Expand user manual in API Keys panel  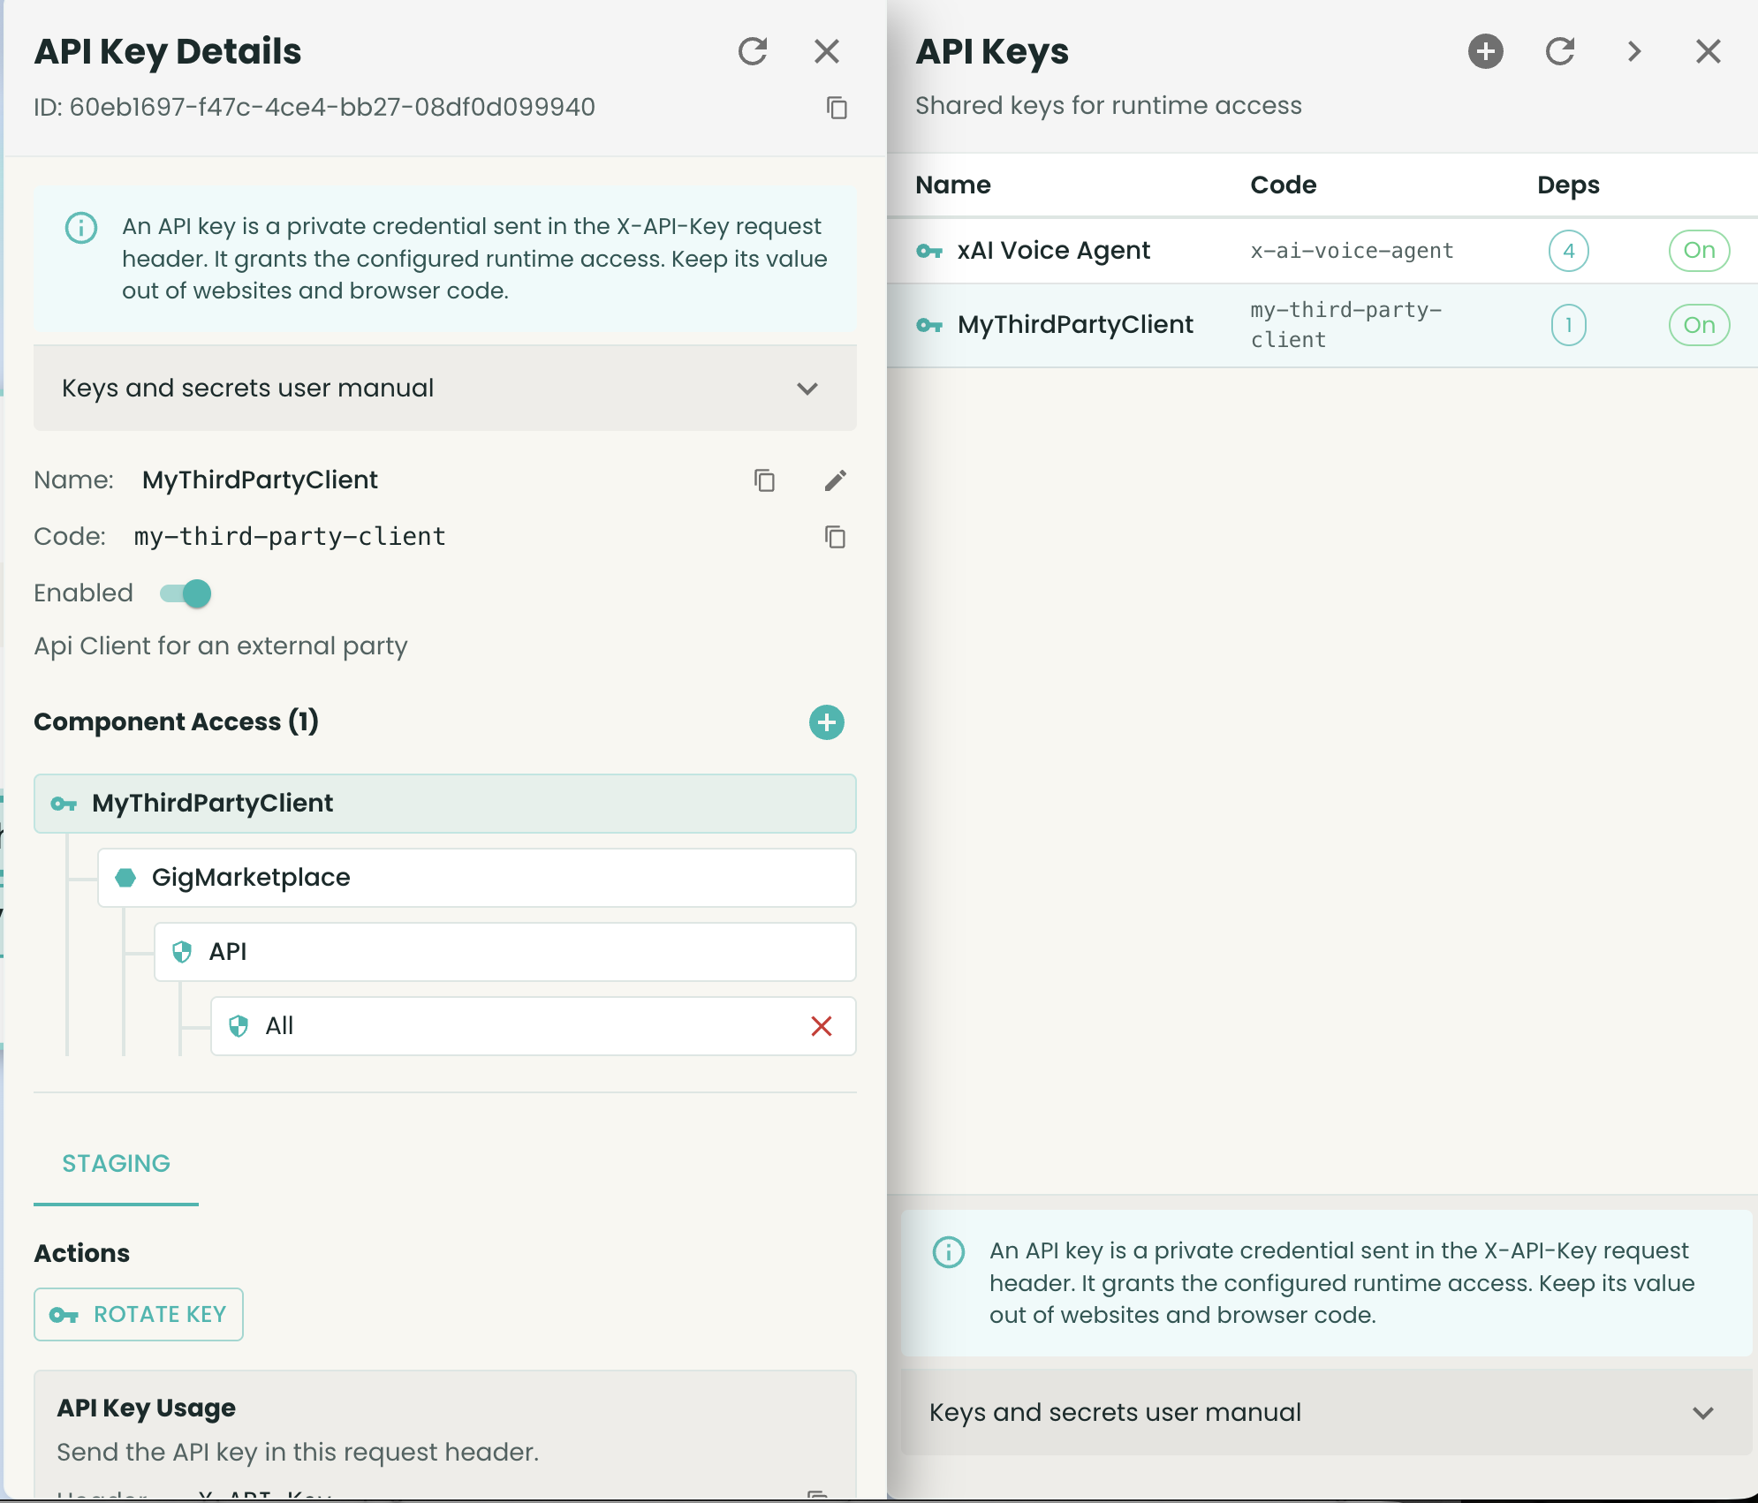[1325, 1413]
